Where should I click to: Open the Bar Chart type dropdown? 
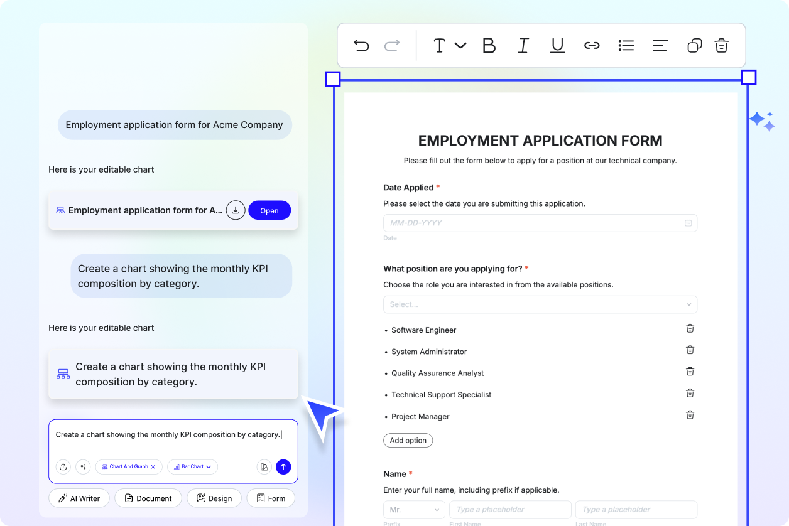tap(192, 467)
